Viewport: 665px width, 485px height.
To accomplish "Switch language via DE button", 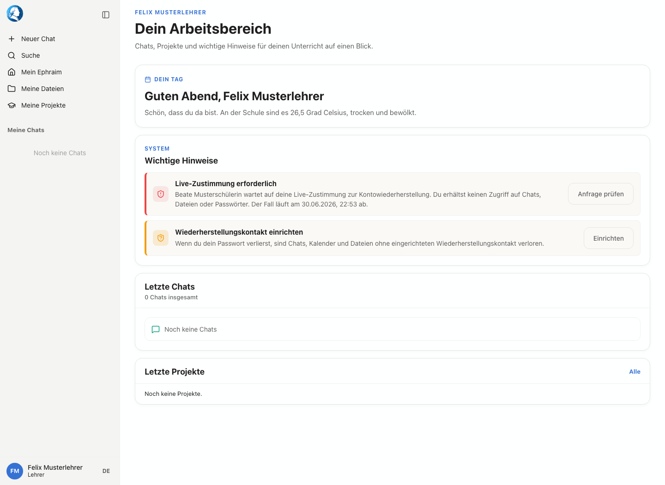I will (106, 471).
